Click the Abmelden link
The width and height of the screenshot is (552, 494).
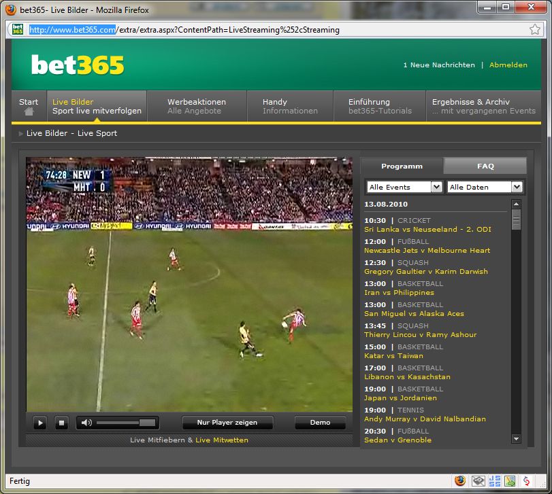click(508, 65)
